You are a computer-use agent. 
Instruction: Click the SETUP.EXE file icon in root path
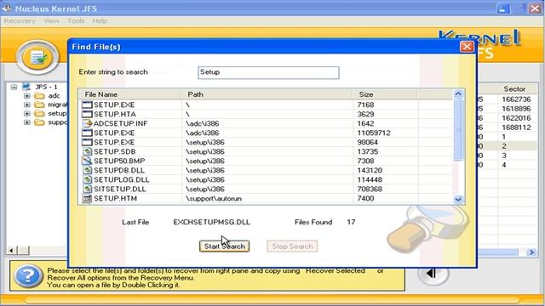click(x=87, y=105)
